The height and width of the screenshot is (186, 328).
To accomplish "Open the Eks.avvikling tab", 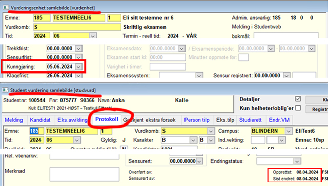I will coord(72,120).
